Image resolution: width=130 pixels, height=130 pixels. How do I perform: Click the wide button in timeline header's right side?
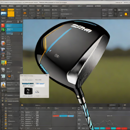[112, 105]
